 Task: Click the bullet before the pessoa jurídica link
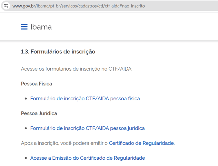26,128
